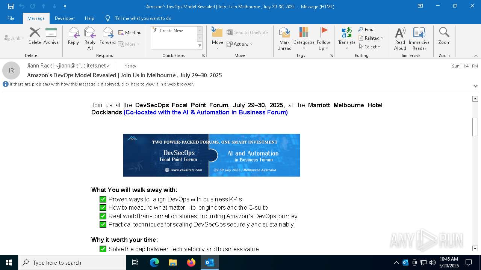Screen dimensions: 481x270
Task: Click Create New quick step
Action: 174,31
